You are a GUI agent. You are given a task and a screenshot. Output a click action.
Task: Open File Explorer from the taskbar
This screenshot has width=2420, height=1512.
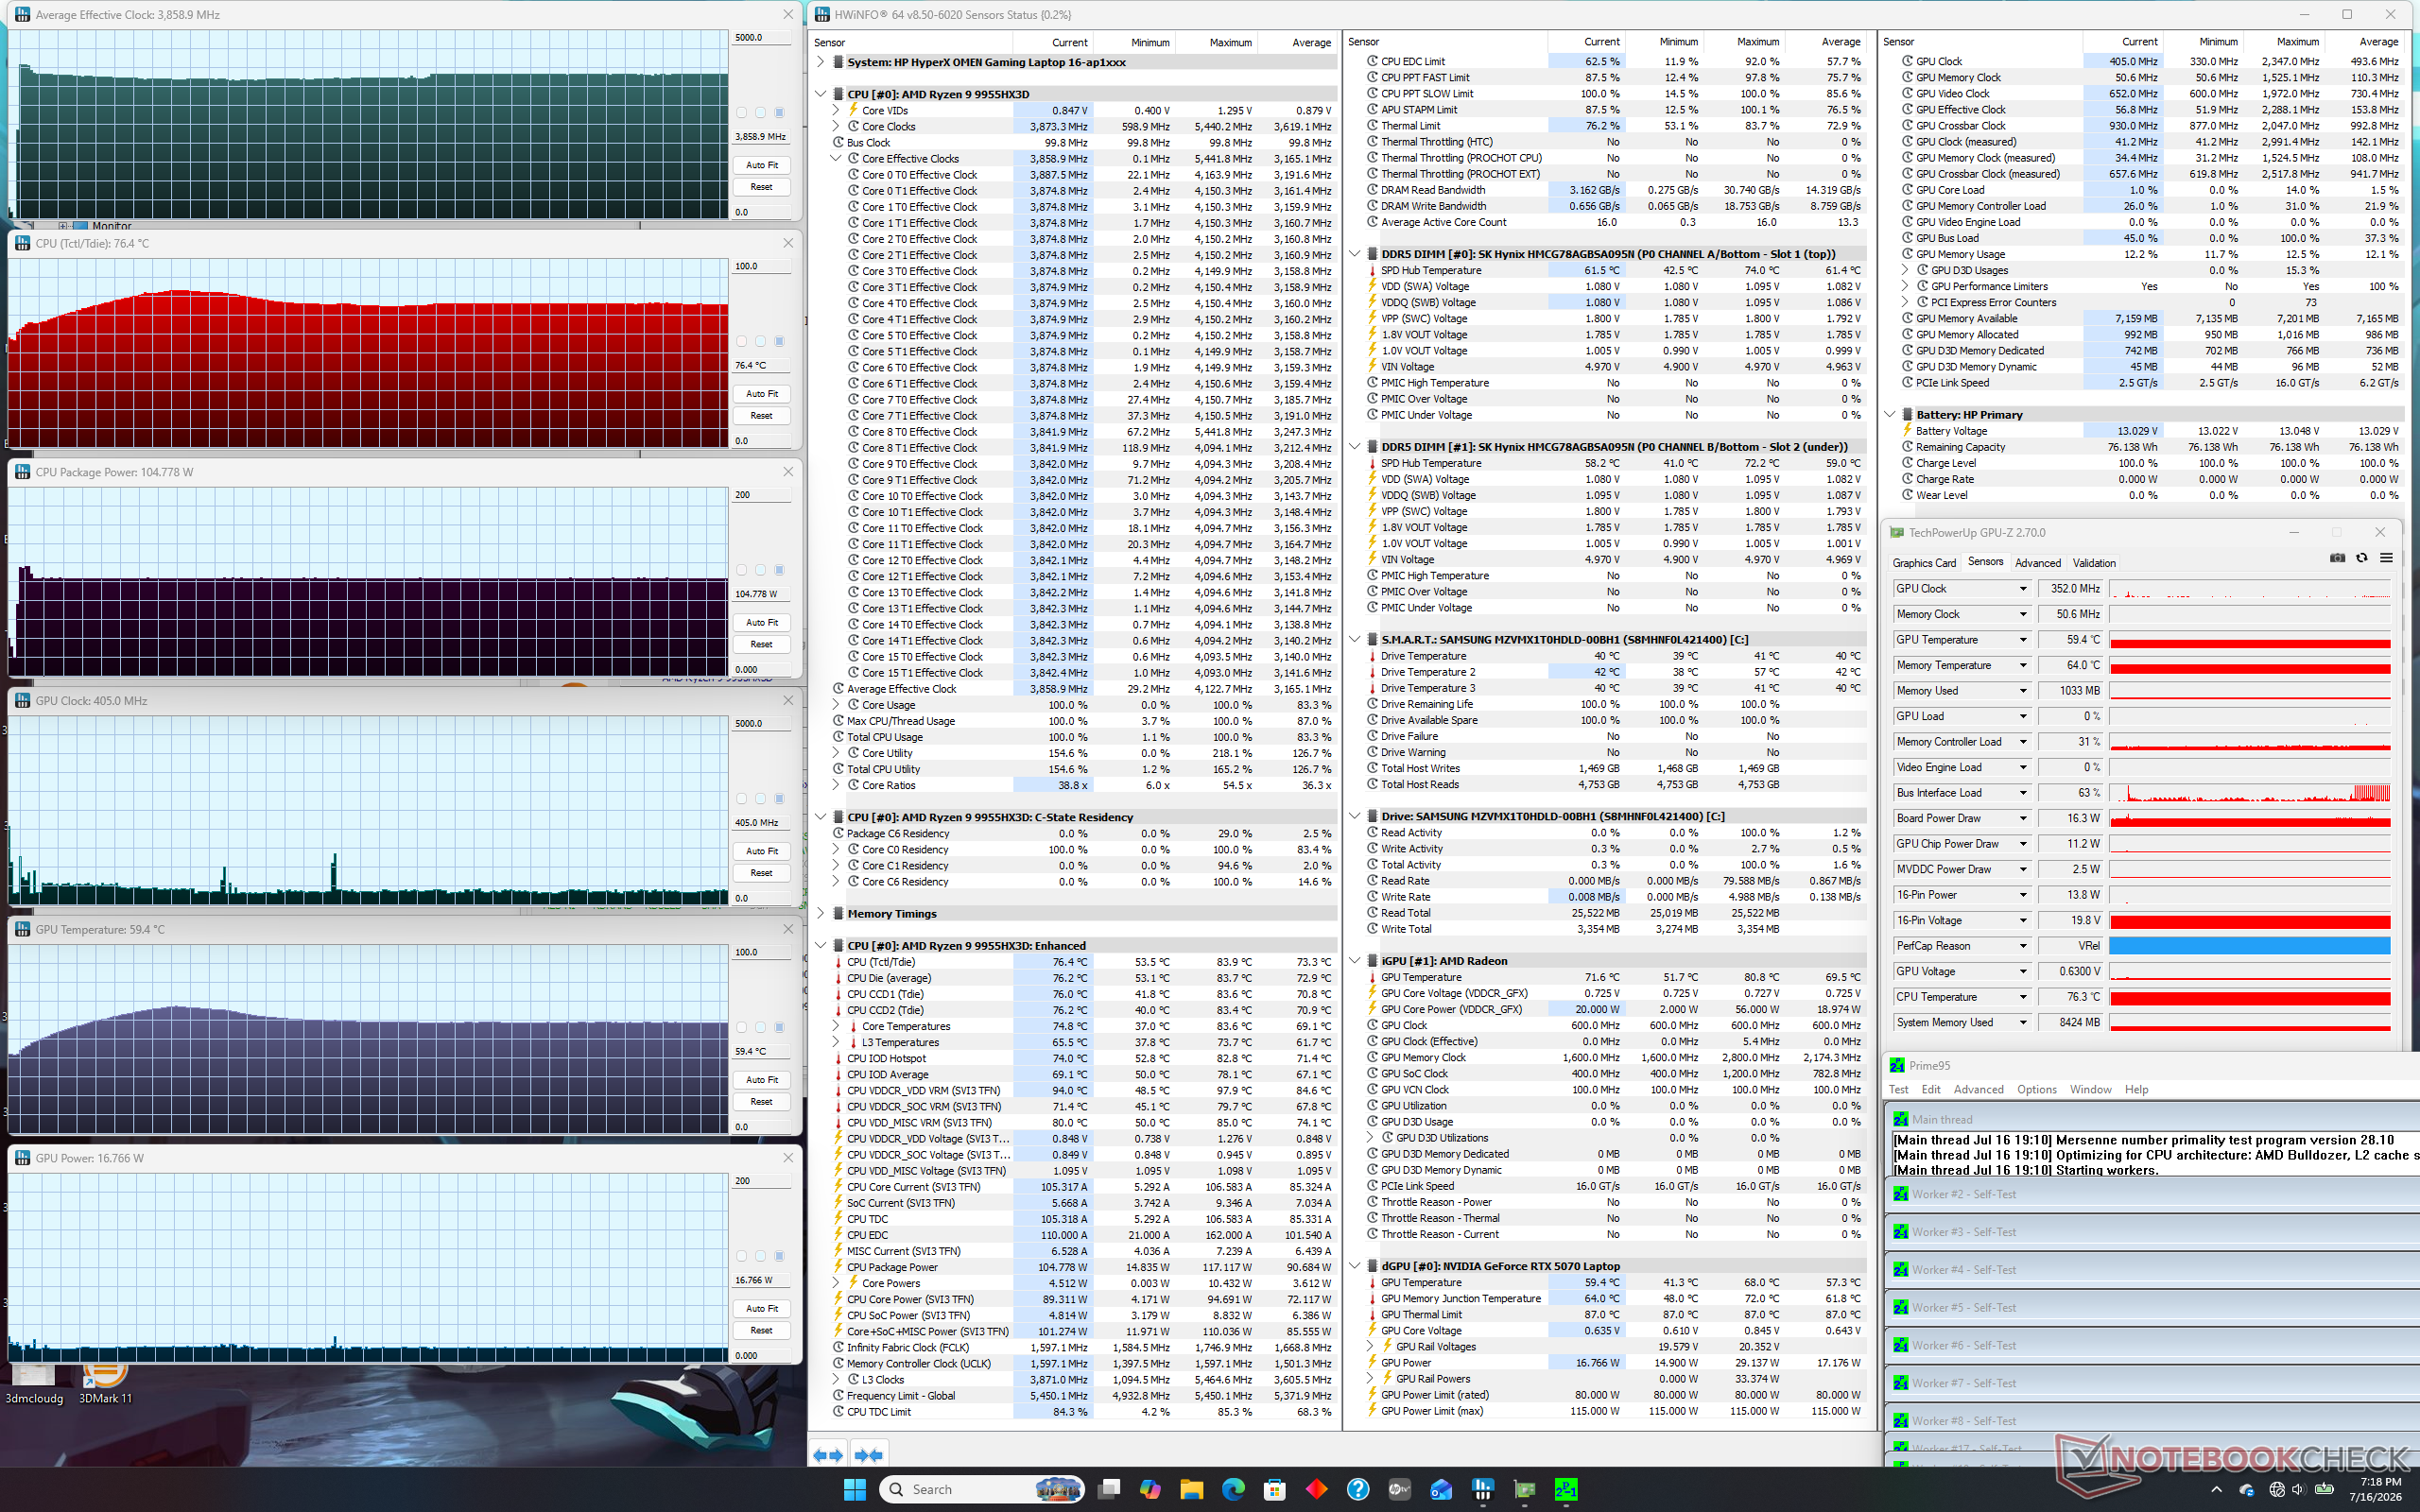(1191, 1489)
